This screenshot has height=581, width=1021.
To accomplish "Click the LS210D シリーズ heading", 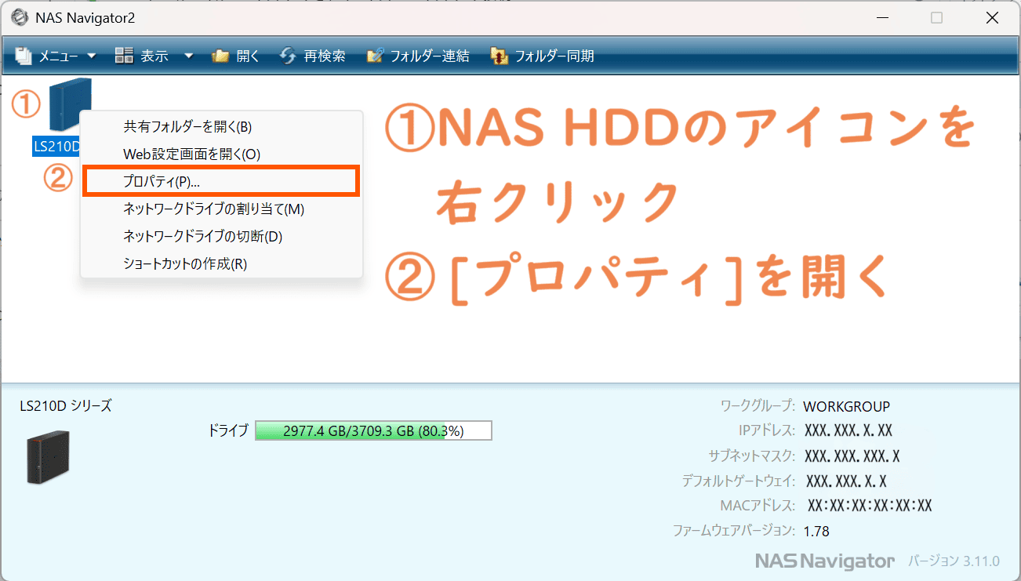I will click(66, 406).
